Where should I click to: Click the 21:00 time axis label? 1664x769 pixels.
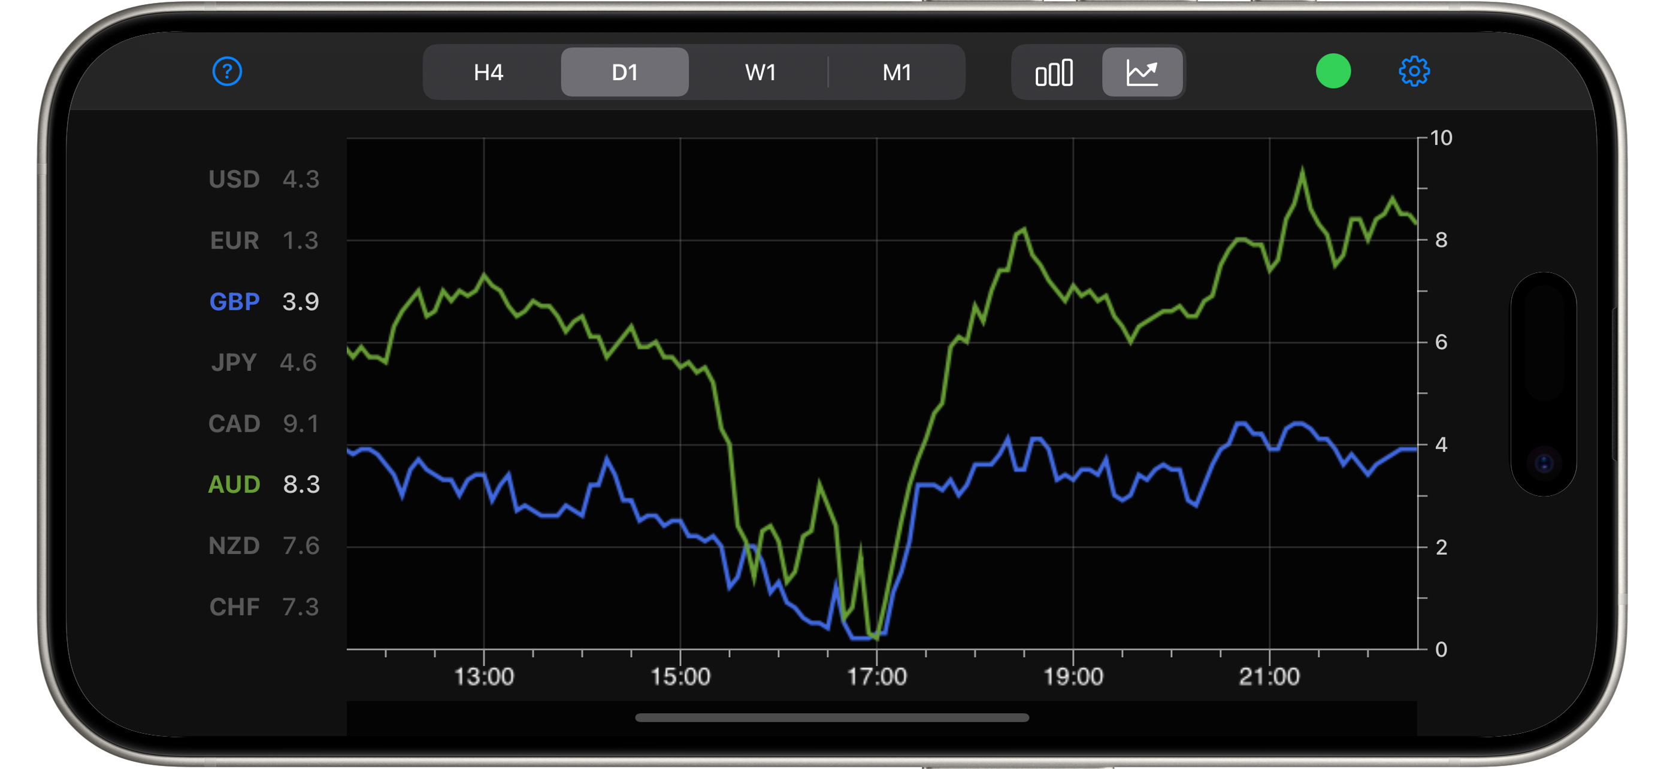1269,677
